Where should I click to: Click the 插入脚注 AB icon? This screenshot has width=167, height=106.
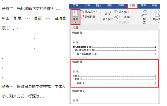coord(108,13)
